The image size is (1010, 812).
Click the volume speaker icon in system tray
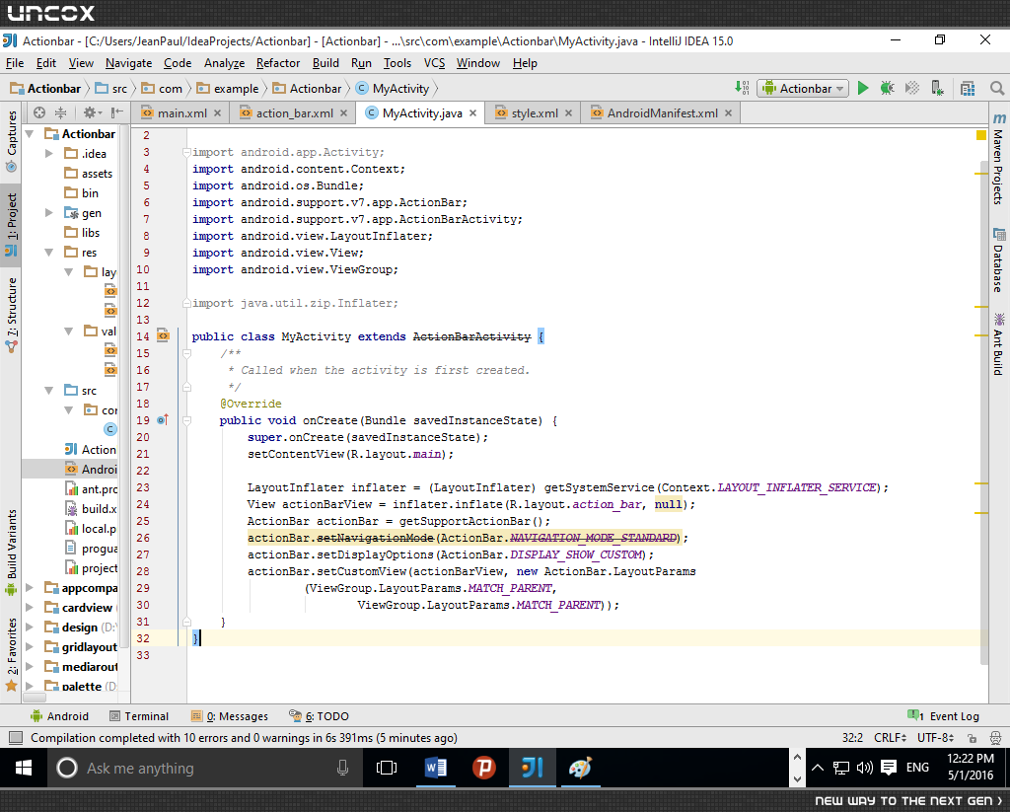tap(864, 768)
